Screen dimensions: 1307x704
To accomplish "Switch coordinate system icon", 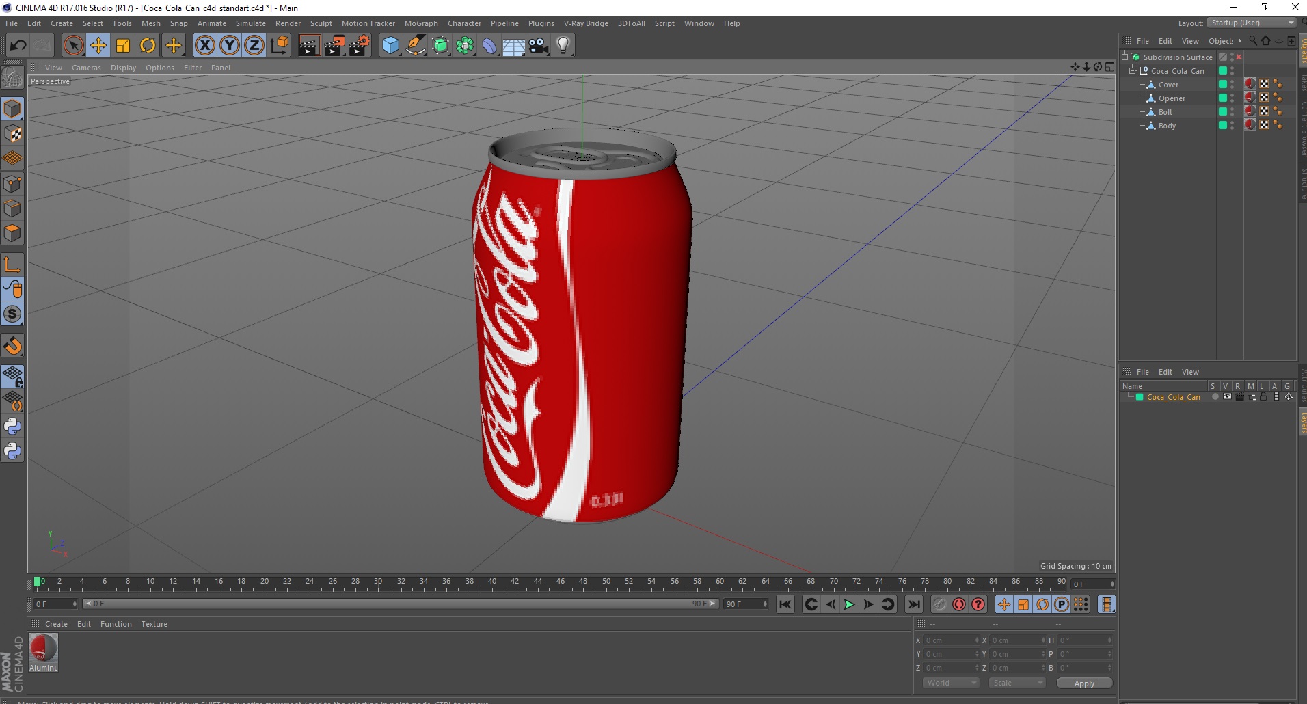I will [x=280, y=46].
